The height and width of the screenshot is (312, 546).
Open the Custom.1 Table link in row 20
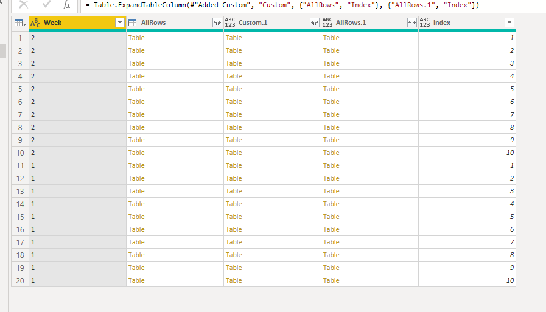click(234, 280)
